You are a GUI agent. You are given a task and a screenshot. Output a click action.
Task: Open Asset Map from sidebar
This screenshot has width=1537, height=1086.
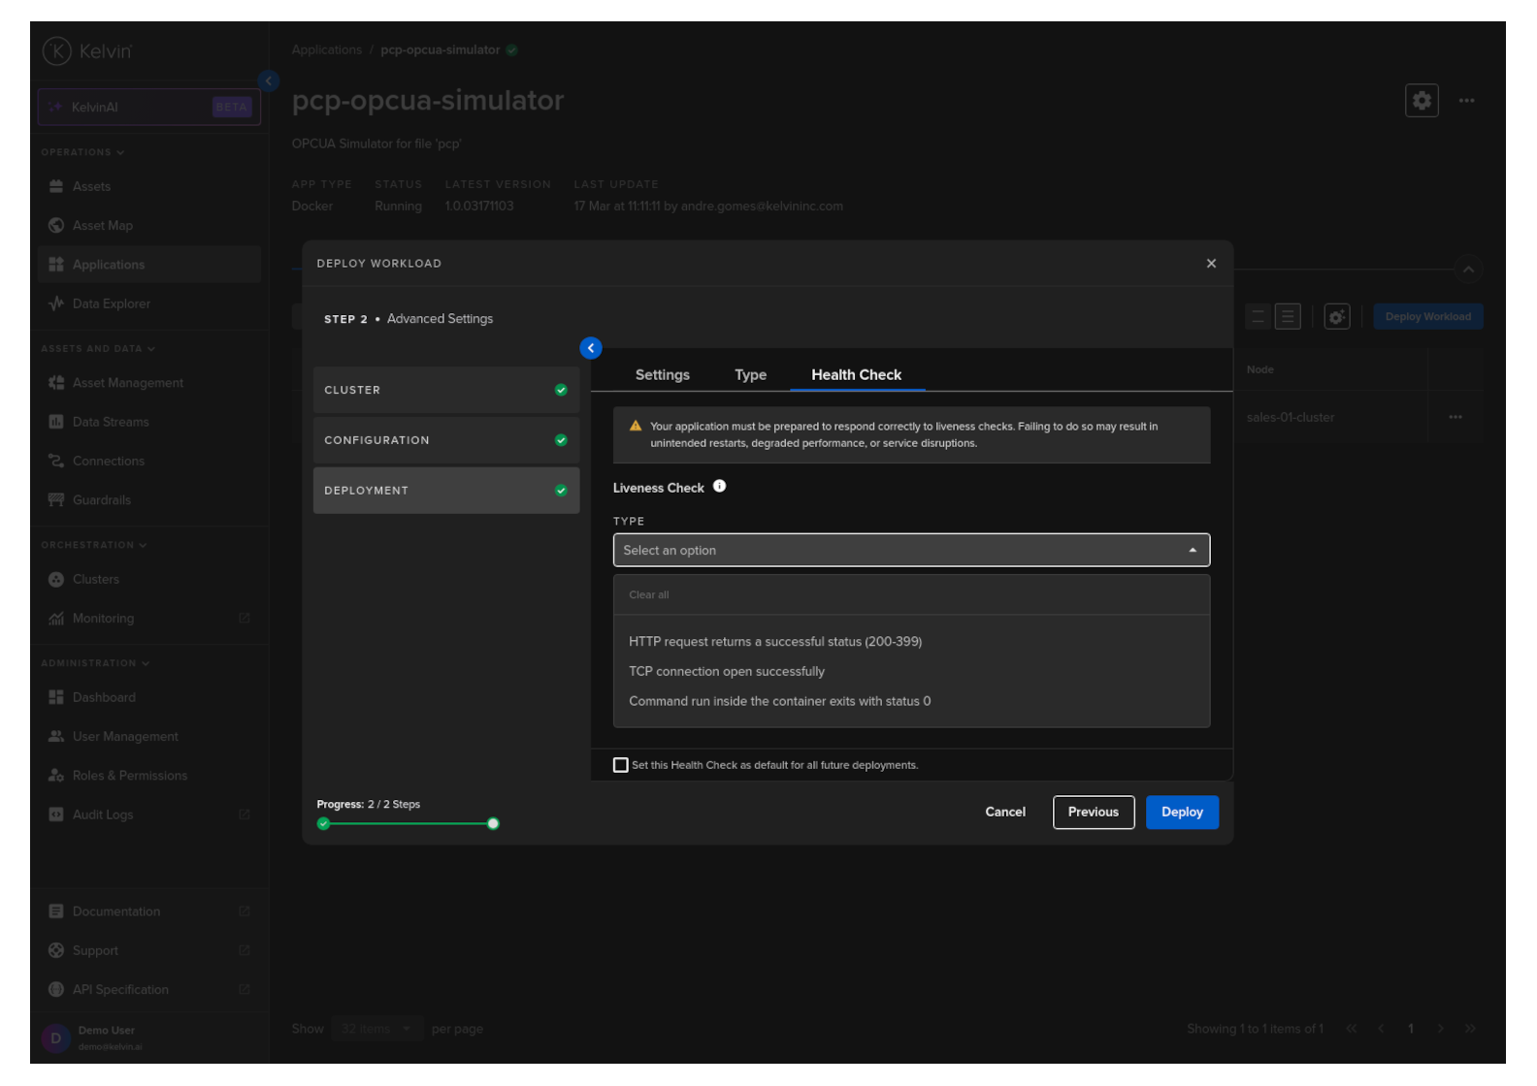coord(102,226)
